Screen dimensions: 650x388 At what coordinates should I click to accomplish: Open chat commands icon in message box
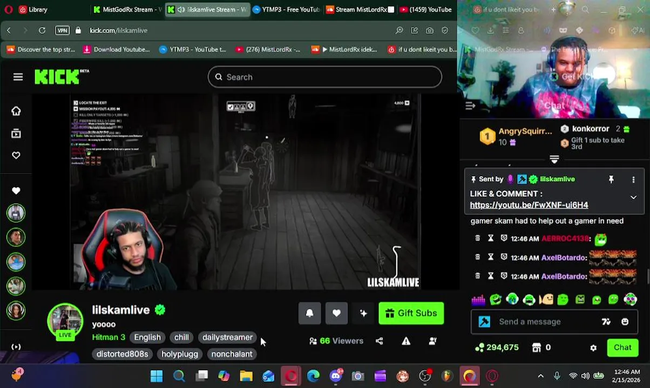[606, 322]
